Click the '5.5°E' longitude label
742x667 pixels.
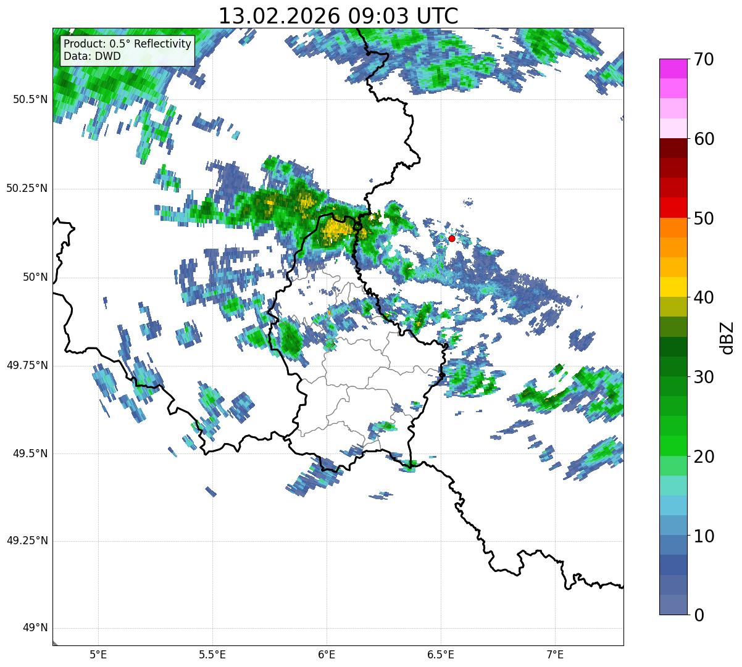click(x=212, y=654)
